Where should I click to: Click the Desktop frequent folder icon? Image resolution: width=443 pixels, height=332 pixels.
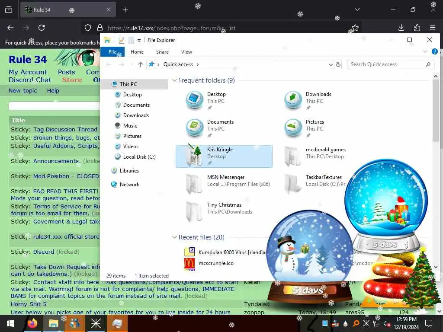pos(194,100)
